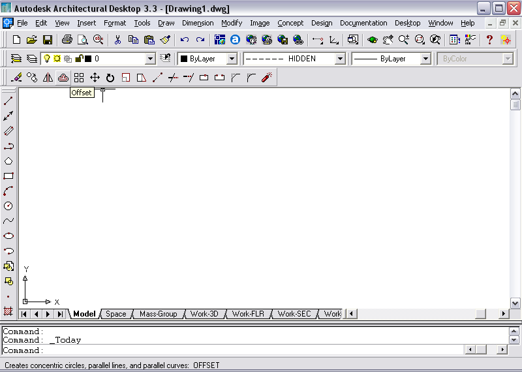522x372 pixels.
Task: Click the Match Properties paintbrush icon
Action: pos(165,40)
